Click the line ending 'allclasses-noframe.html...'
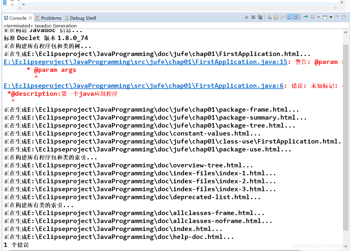The width and height of the screenshot is (350, 251). click(138, 221)
